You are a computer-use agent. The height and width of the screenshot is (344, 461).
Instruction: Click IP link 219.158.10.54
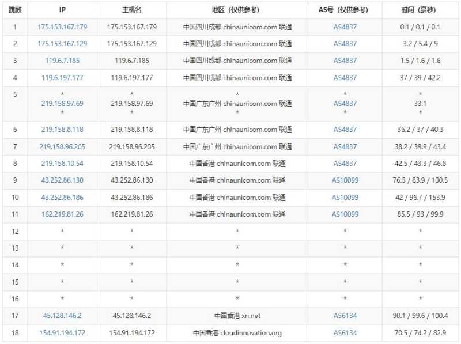tap(62, 164)
